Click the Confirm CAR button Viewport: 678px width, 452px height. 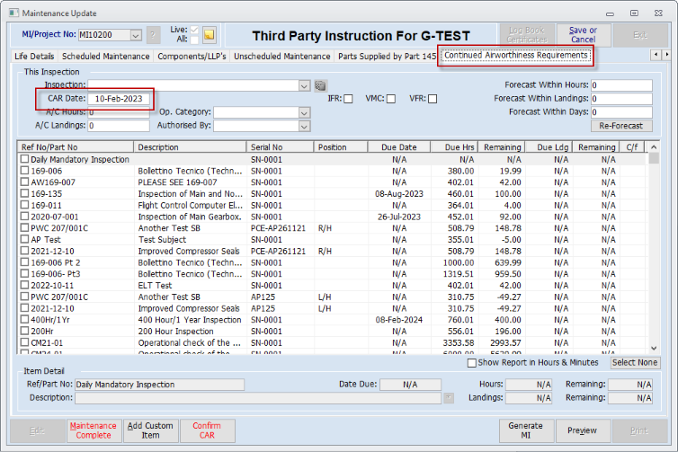coord(207,430)
